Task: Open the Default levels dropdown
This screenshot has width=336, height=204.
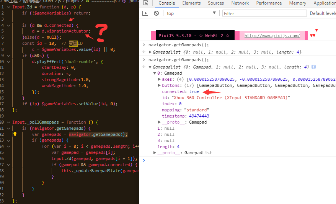Action: click(323, 13)
